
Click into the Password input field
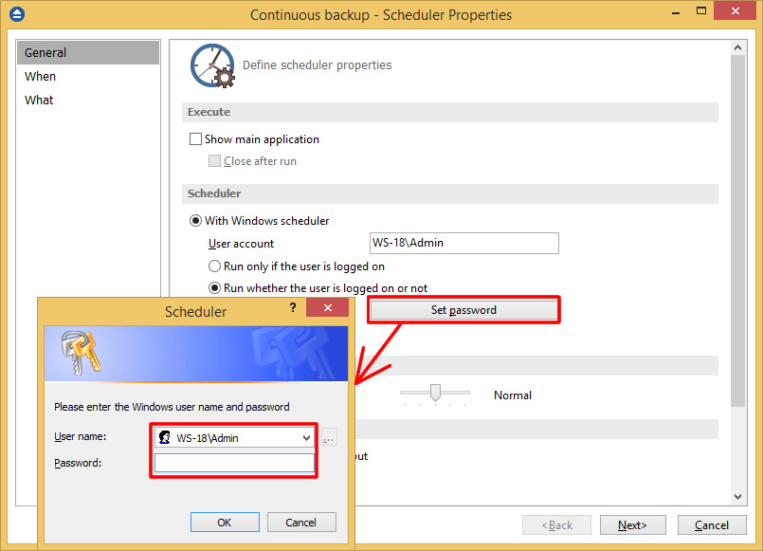coord(234,463)
